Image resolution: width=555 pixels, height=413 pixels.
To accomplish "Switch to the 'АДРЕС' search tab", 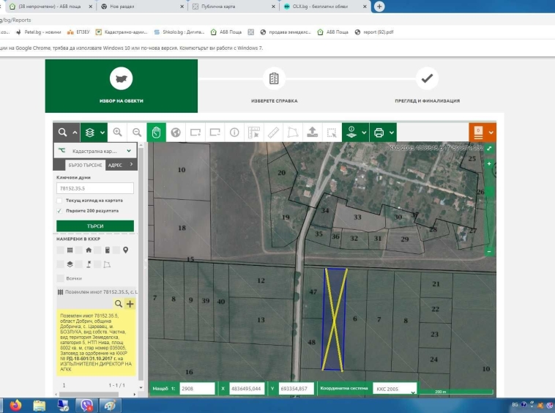I will pos(115,165).
